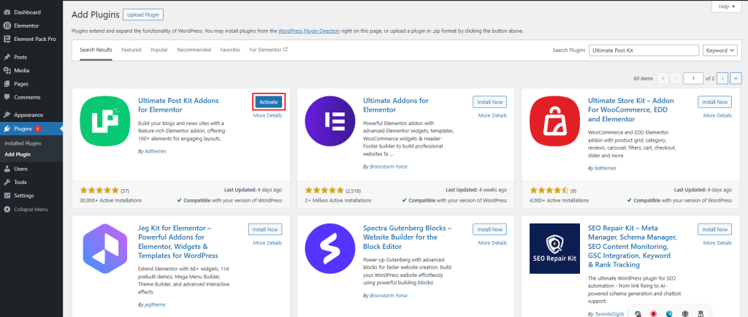Click the Collapse Menu arrow icon
Screen dimensions: 748x317
(x=7, y=210)
